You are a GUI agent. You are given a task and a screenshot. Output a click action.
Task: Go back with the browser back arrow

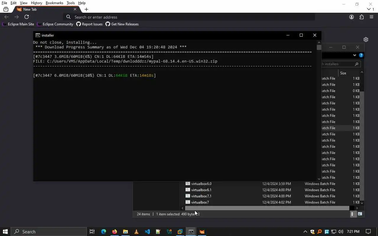pos(6,17)
